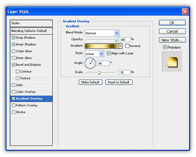Enable the Reverse checkbox
This screenshot has width=196, height=157.
(127, 46)
